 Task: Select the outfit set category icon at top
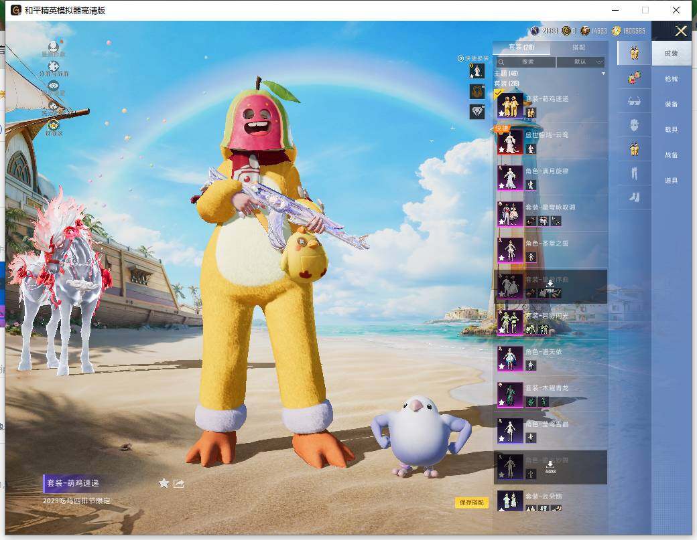click(x=634, y=54)
